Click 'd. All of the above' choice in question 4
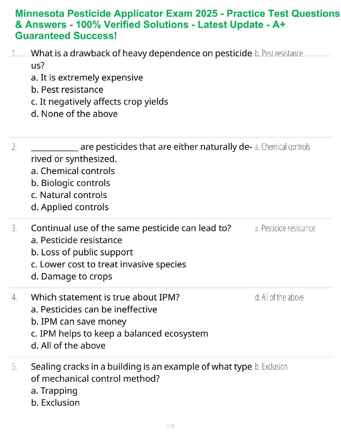 68,346
